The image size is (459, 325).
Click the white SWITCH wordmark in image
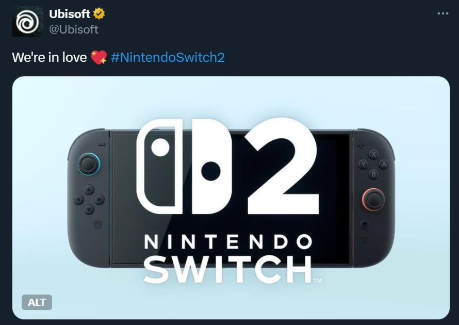tap(227, 268)
